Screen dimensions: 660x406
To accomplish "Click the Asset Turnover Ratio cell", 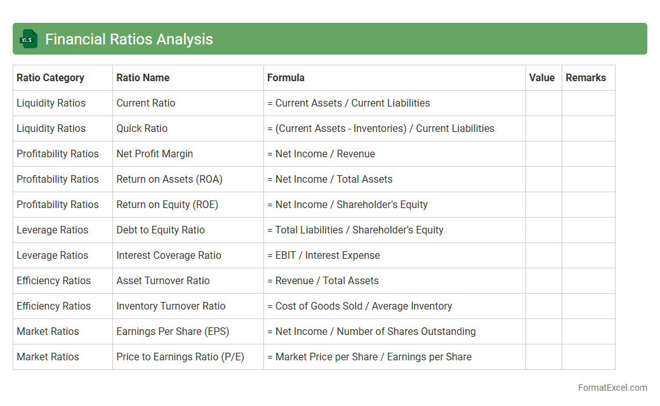I will click(x=163, y=281).
